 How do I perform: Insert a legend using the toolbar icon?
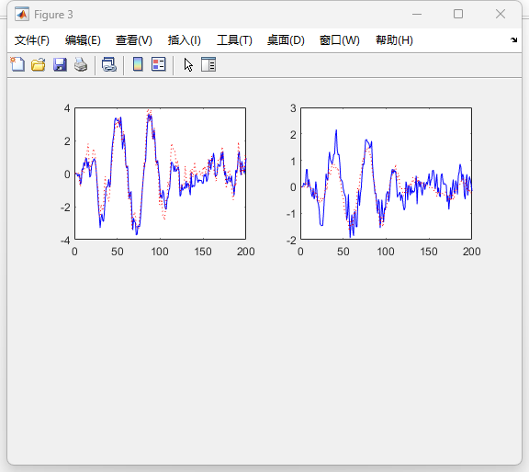pyautogui.click(x=159, y=64)
